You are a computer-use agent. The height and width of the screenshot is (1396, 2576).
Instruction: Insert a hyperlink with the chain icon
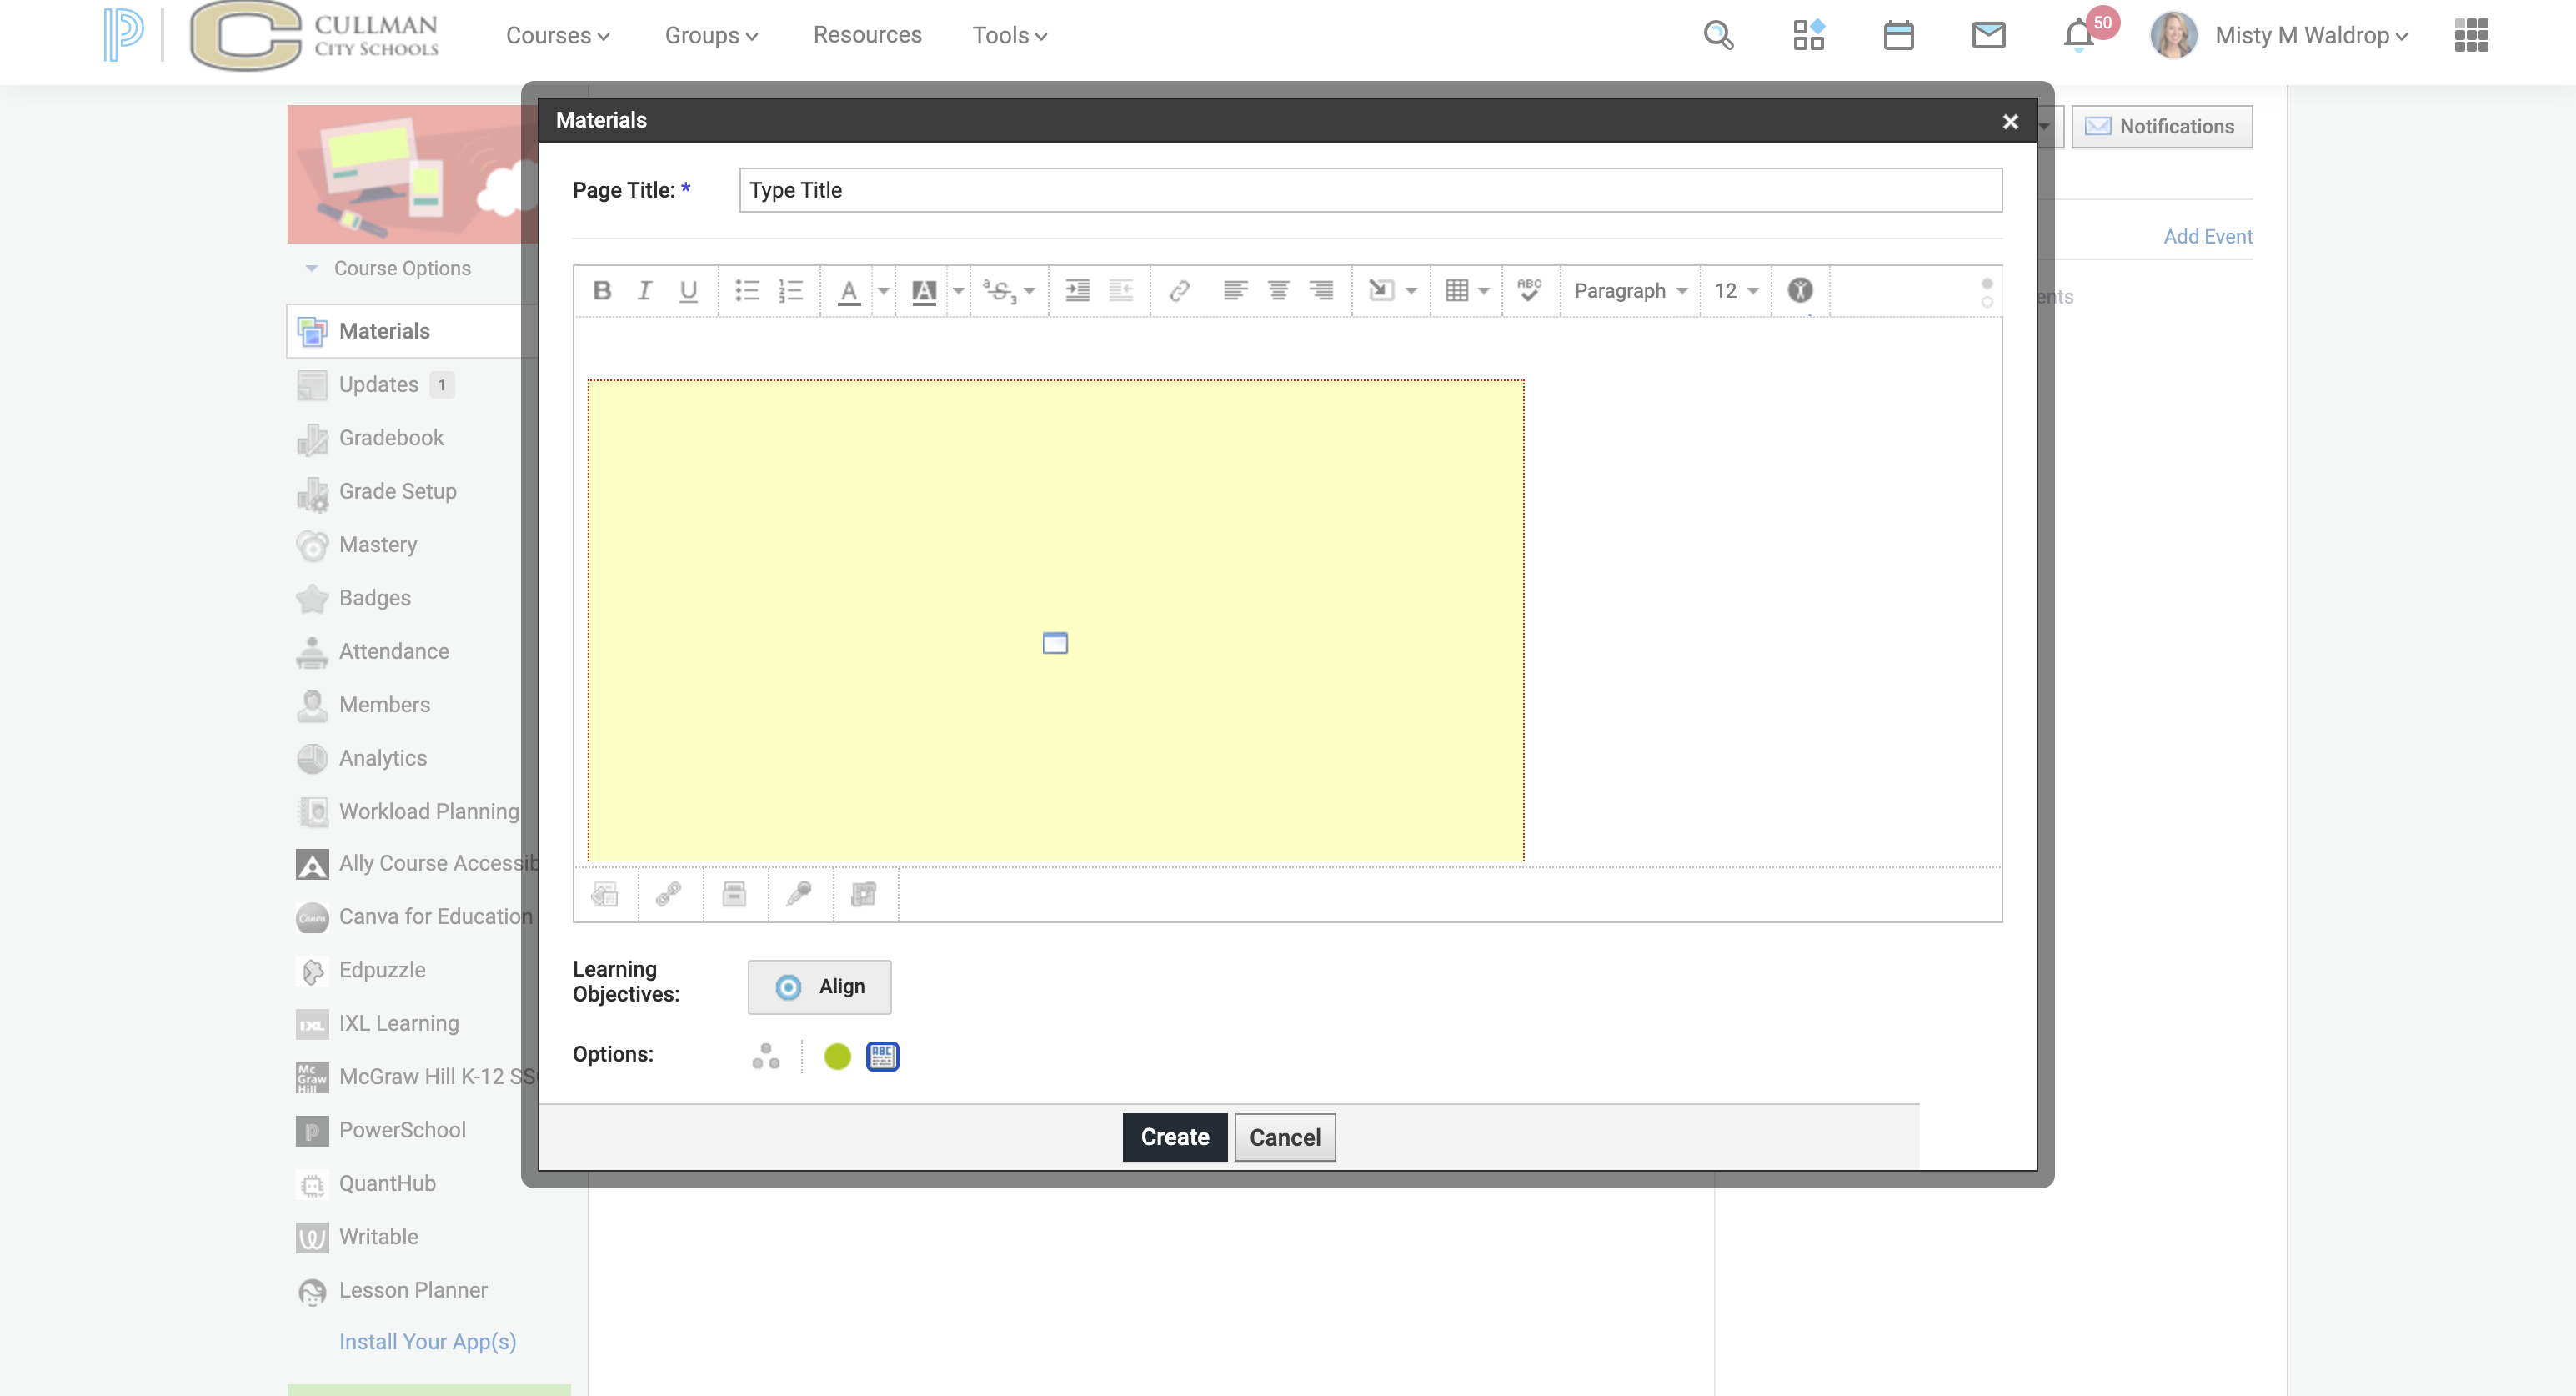pyautogui.click(x=1179, y=291)
